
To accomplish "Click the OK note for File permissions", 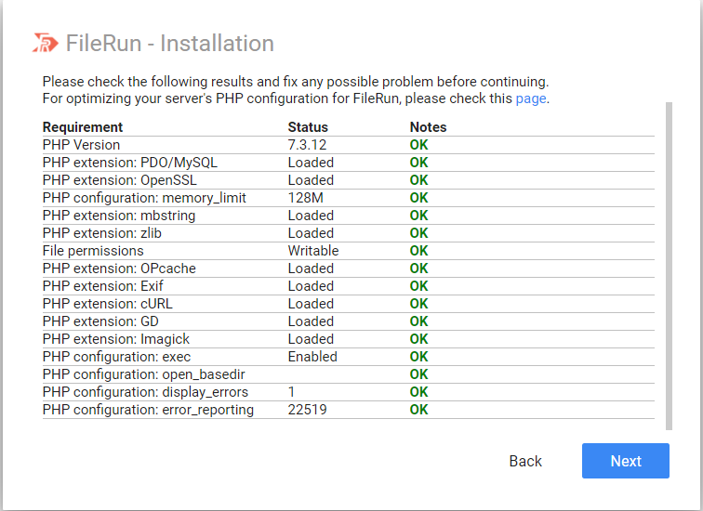I will 418,251.
